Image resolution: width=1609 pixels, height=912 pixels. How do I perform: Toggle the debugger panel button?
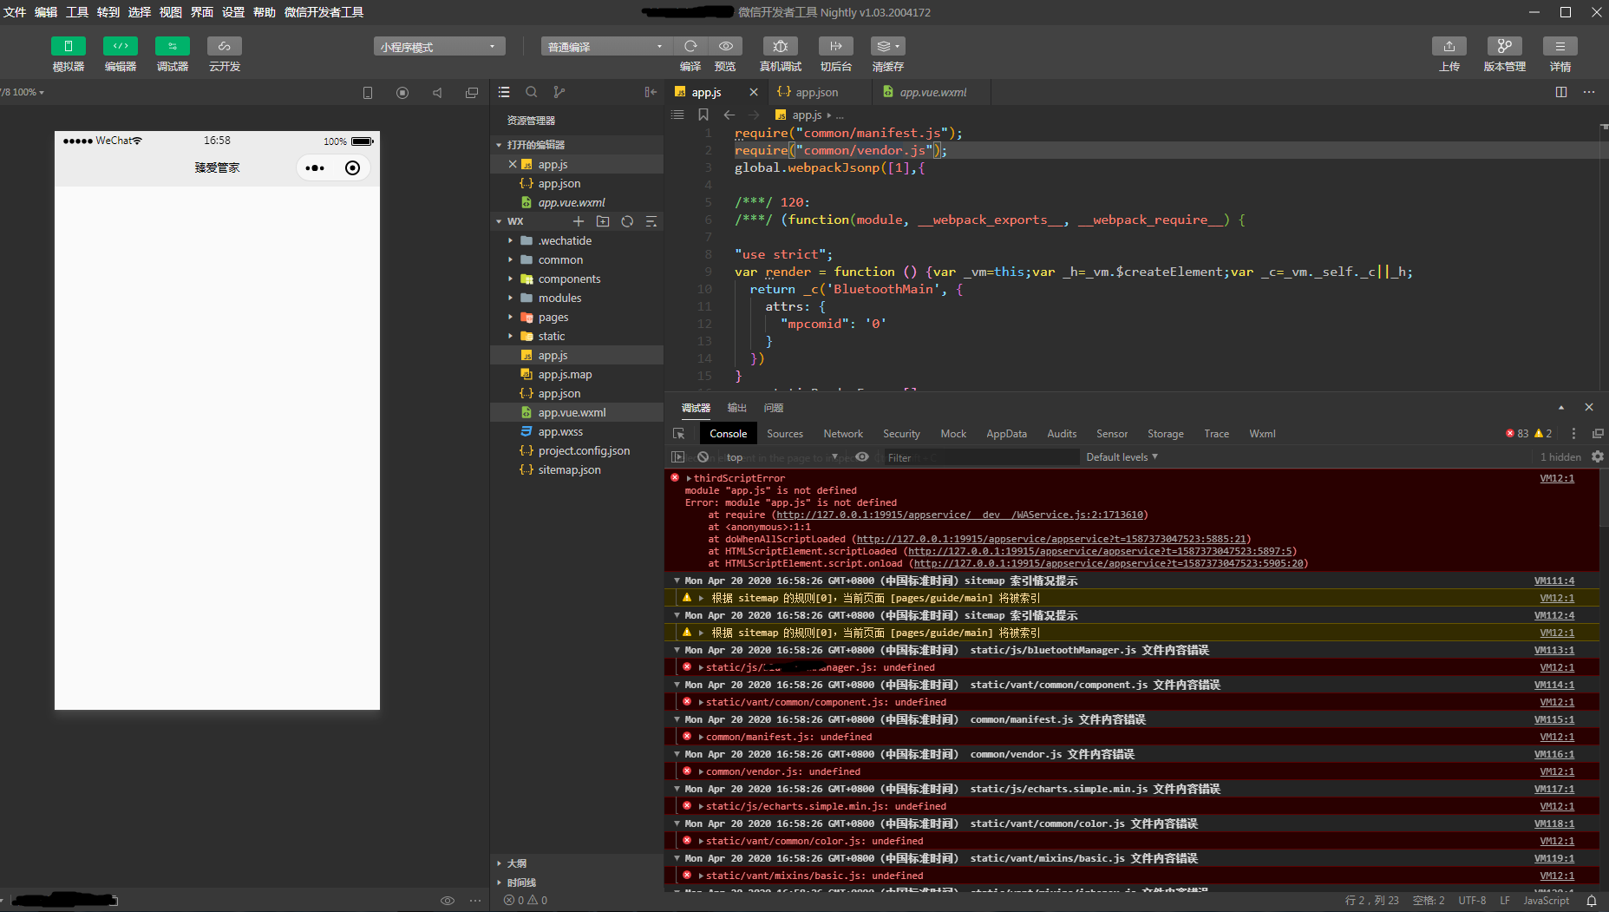pos(173,46)
